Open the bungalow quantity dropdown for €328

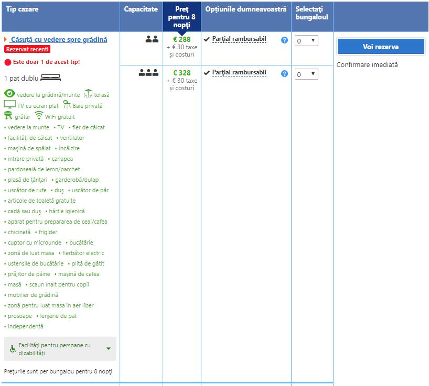306,74
